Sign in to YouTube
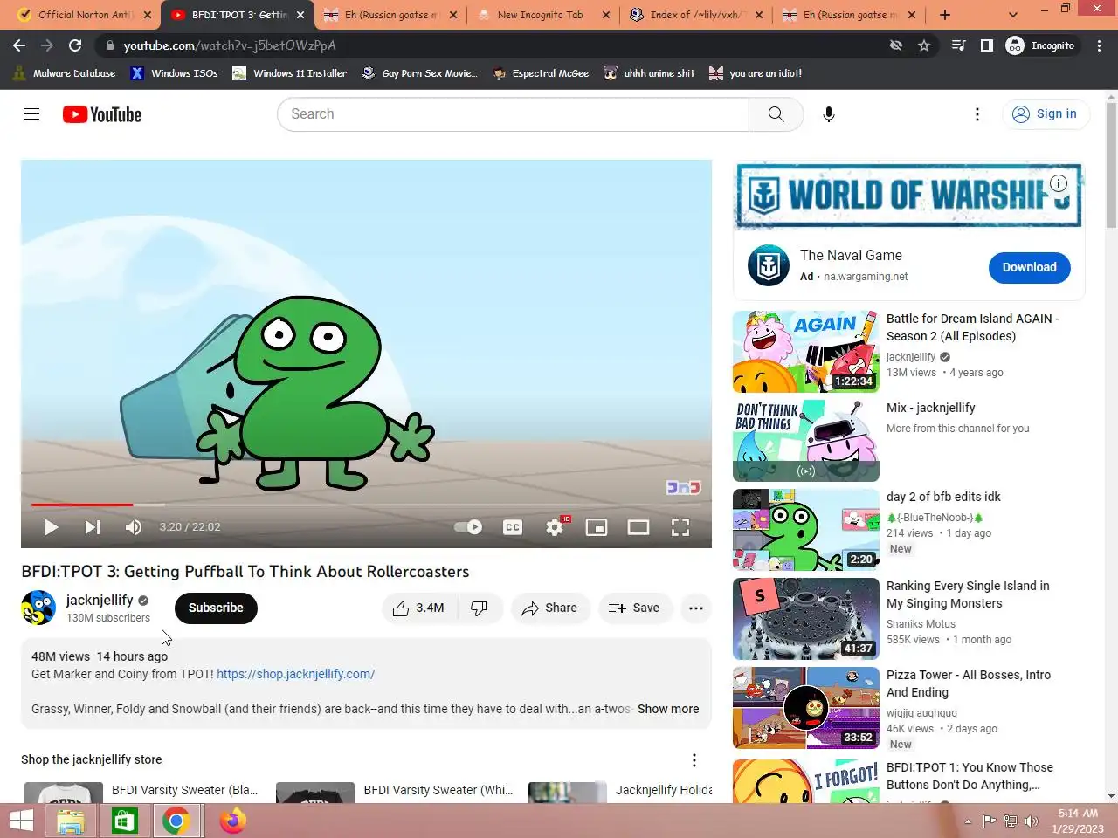This screenshot has width=1118, height=838. pos(1045,114)
